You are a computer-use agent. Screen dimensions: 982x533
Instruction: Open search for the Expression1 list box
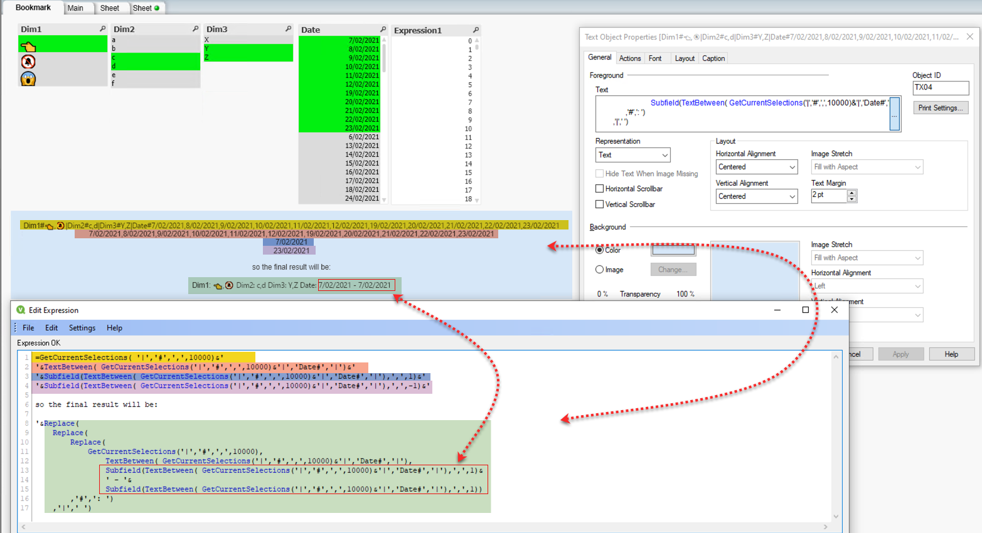coord(476,30)
